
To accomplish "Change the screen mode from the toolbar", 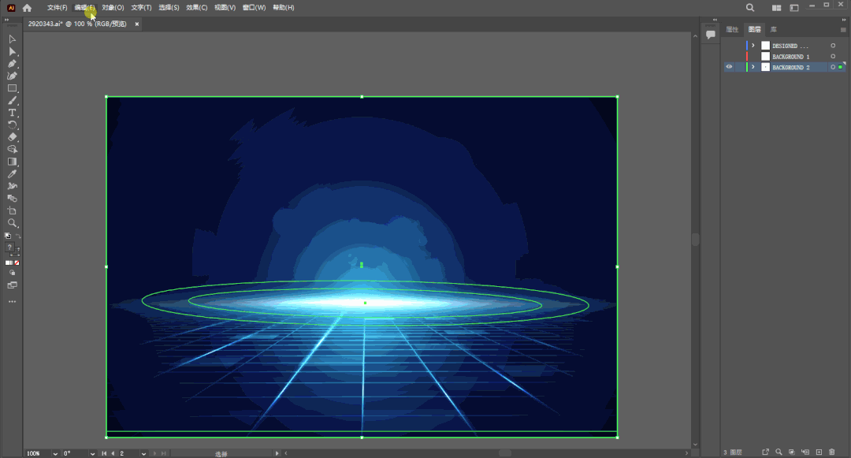I will [12, 285].
